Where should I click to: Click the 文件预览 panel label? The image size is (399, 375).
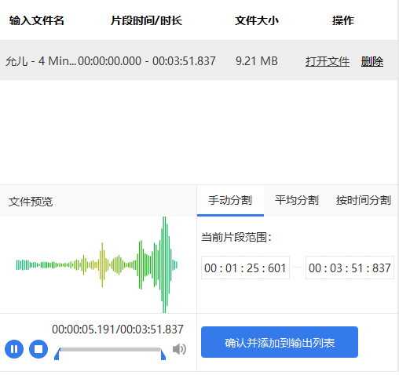[31, 202]
